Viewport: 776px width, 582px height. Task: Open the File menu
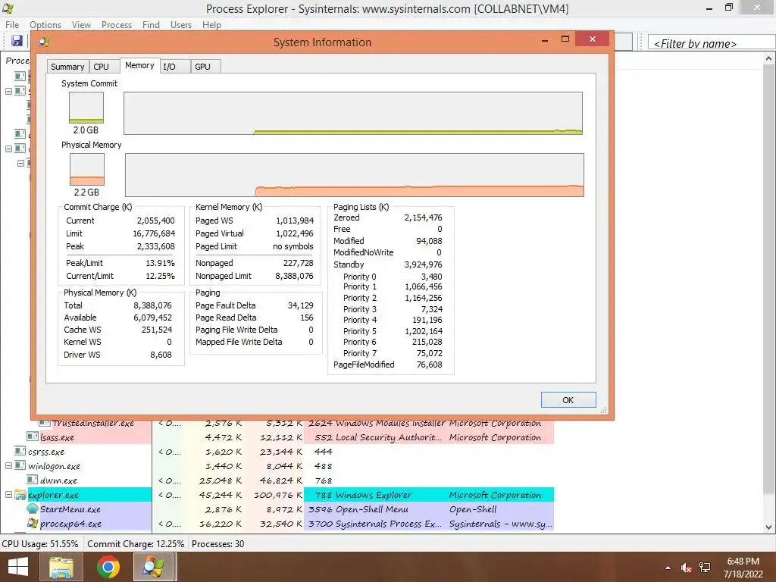click(12, 25)
